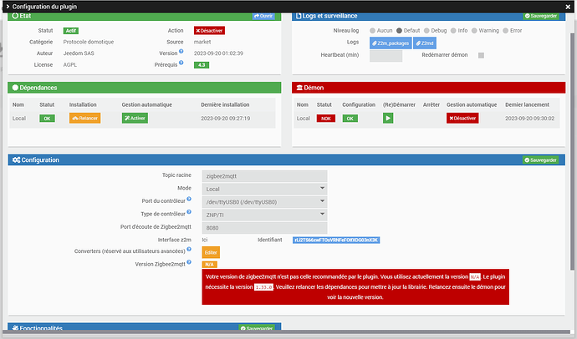Image resolution: width=577 pixels, height=339 pixels.
Task: Toggle Redémarrer démon checkbox
Action: click(481, 55)
